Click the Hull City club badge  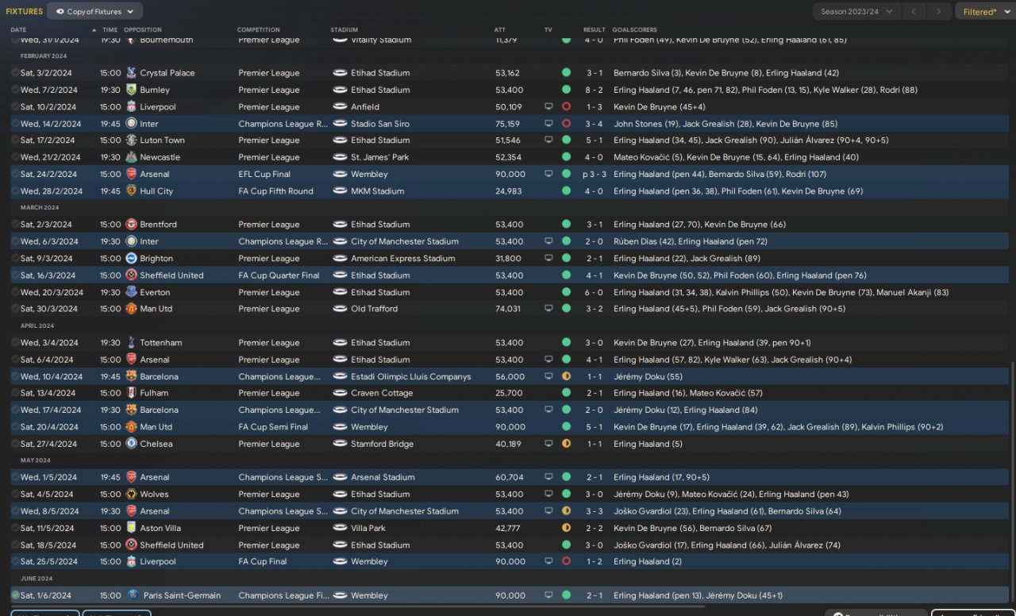pos(131,191)
